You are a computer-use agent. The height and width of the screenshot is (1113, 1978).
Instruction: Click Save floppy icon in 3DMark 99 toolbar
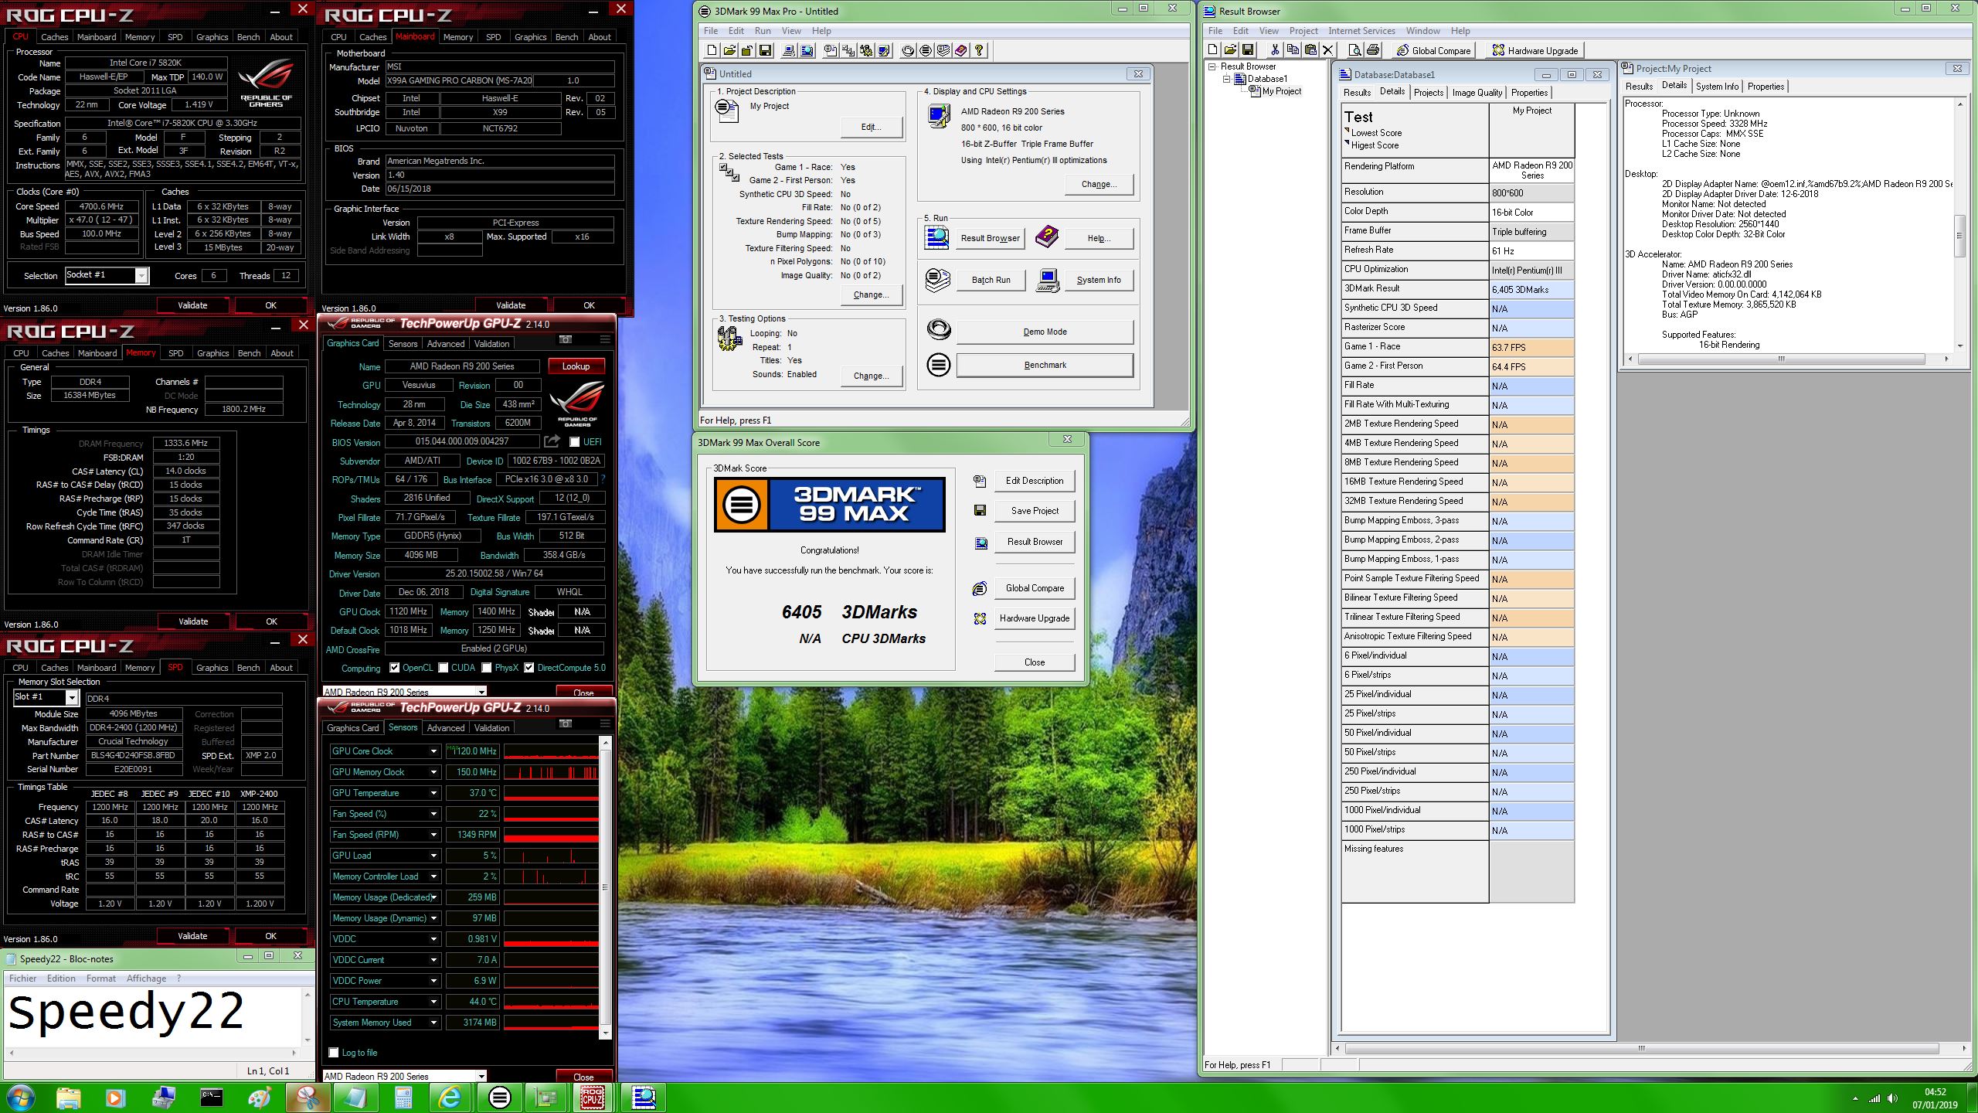[765, 50]
